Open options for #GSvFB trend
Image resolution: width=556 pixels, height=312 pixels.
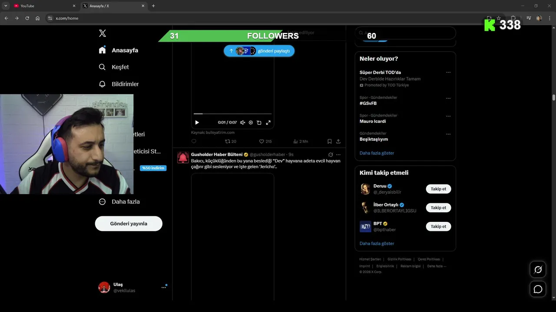[448, 98]
